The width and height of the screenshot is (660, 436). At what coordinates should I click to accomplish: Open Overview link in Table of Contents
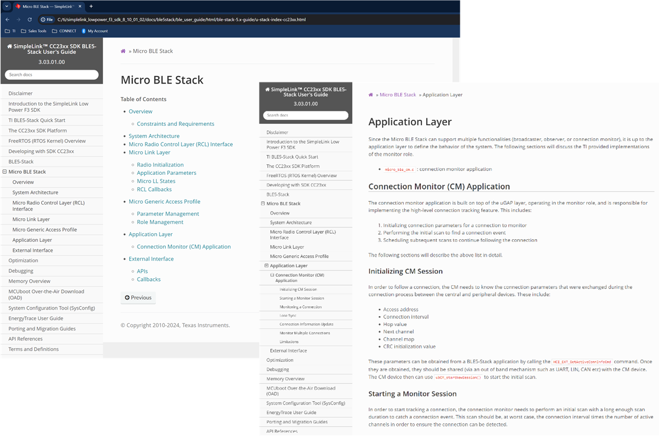point(141,112)
